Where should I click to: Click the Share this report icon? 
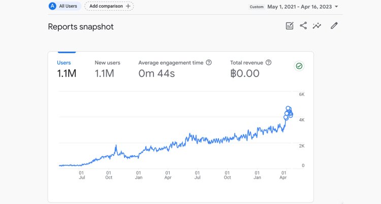coord(303,26)
